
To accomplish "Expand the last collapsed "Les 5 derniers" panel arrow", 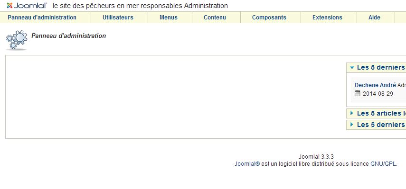I will pyautogui.click(x=351, y=125).
